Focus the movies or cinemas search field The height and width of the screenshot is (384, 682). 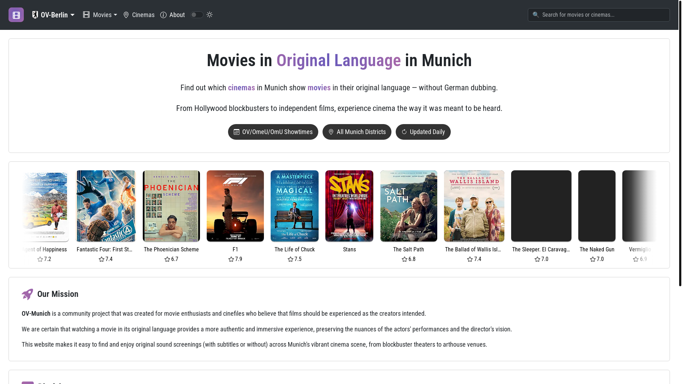click(x=599, y=15)
